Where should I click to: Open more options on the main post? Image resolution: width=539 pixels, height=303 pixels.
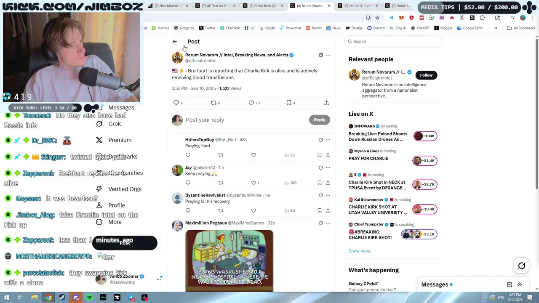coord(328,55)
